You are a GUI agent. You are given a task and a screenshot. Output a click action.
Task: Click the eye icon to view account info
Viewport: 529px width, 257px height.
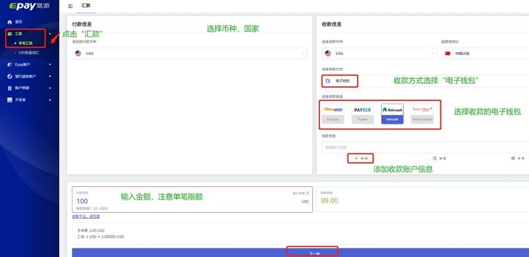tap(513, 158)
